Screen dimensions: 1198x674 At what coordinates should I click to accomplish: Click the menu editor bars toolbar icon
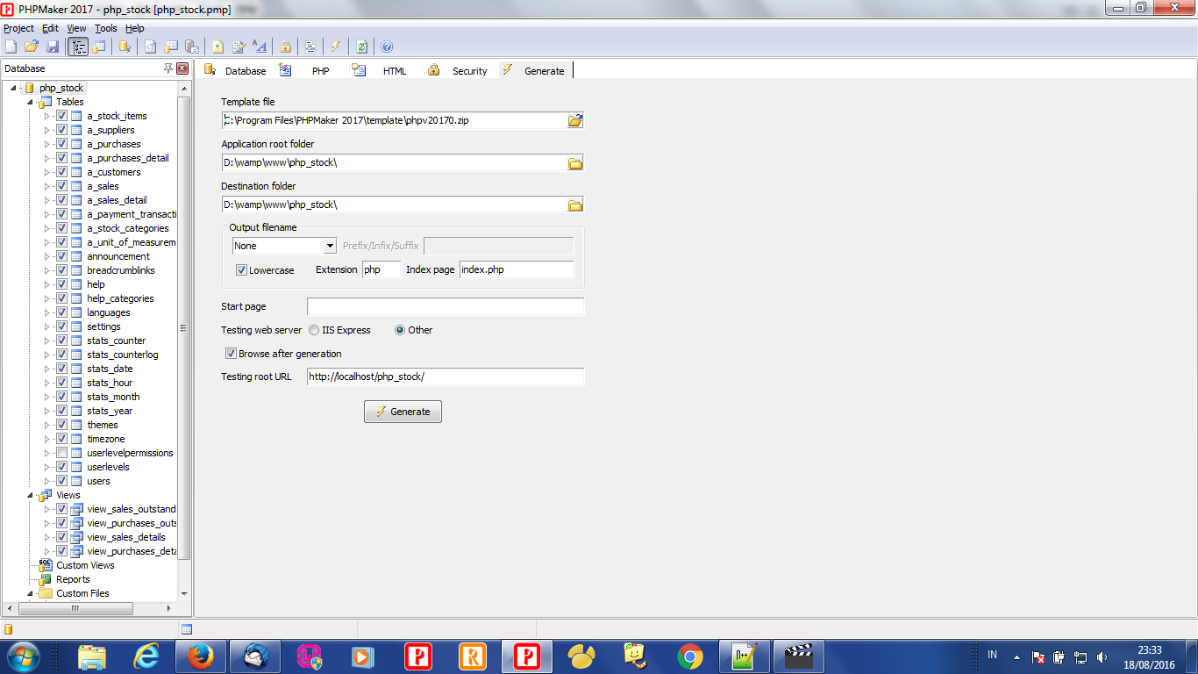(x=310, y=47)
